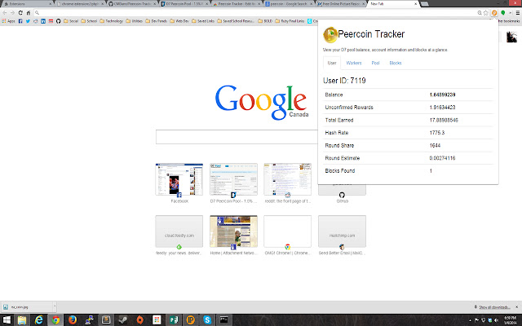Click the Google search box

(237, 137)
